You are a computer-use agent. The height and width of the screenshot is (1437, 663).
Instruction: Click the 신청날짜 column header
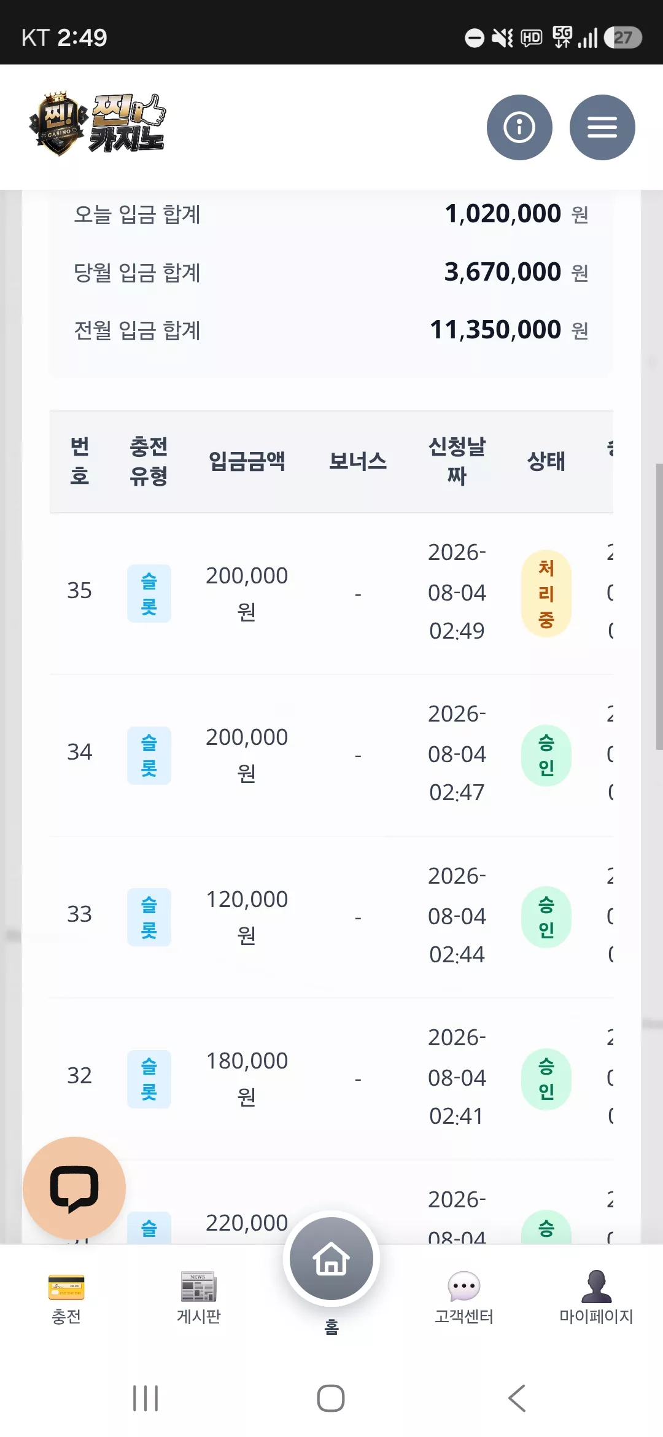tap(457, 461)
